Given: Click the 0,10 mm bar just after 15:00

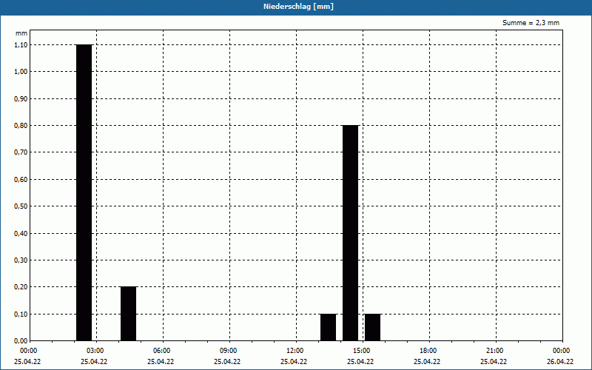Looking at the screenshot, I should point(373,327).
